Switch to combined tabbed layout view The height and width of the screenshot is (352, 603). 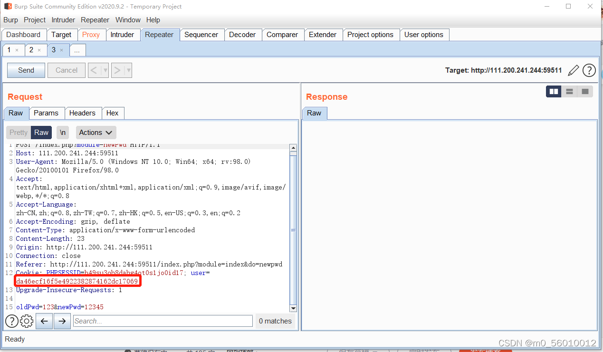(x=585, y=91)
